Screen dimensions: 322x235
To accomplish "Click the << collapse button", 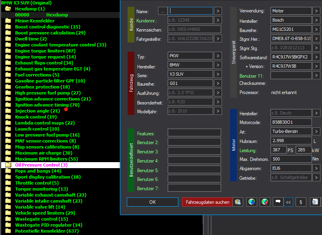I will coord(288,202).
